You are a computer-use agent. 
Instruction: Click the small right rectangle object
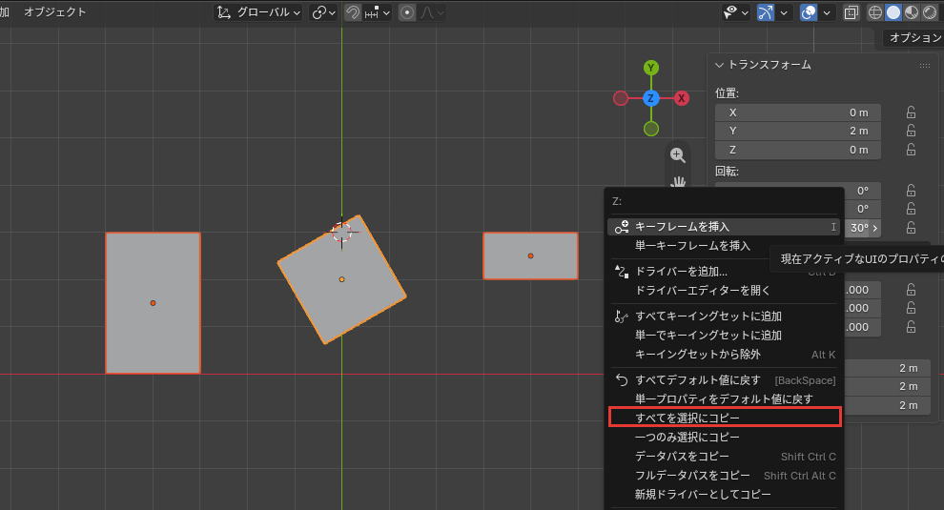click(530, 255)
